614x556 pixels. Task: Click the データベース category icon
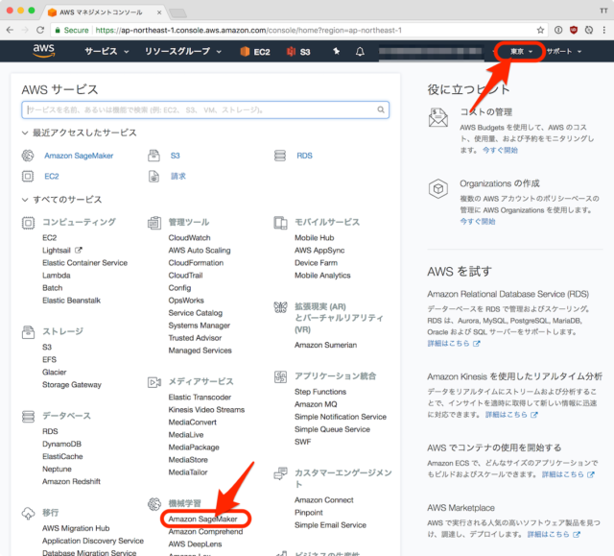pos(28,416)
